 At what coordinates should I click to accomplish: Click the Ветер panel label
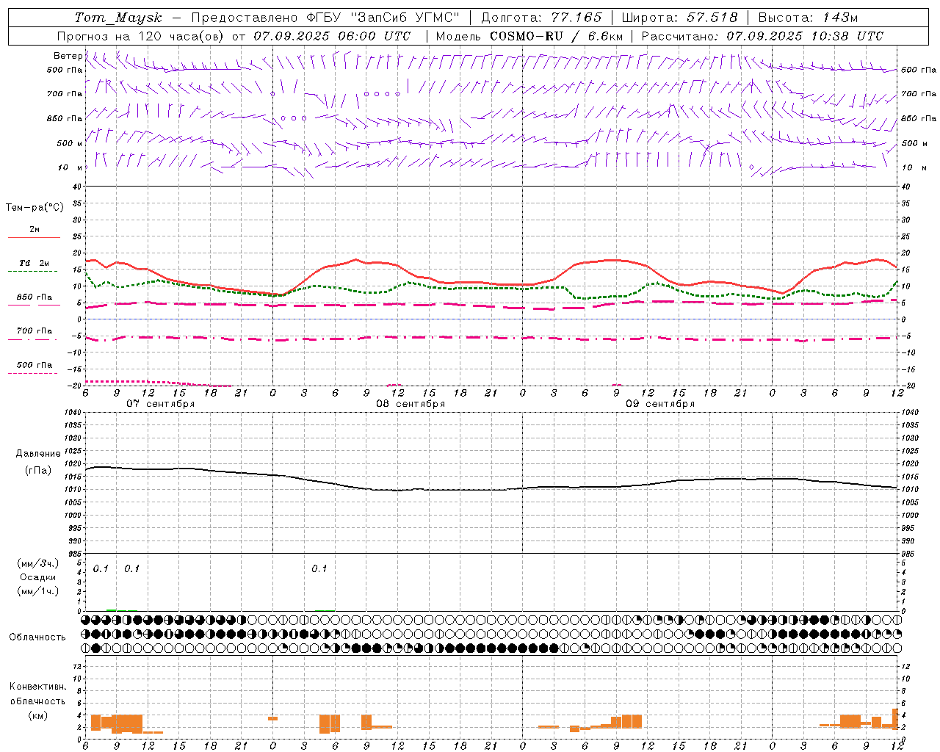tap(68, 56)
